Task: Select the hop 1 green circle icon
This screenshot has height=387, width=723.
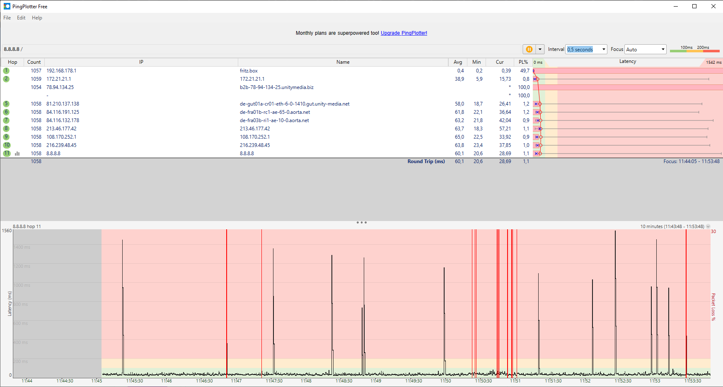Action: pyautogui.click(x=6, y=71)
